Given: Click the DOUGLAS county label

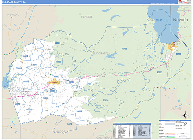Looking at the screenshot, I should click(x=181, y=27).
